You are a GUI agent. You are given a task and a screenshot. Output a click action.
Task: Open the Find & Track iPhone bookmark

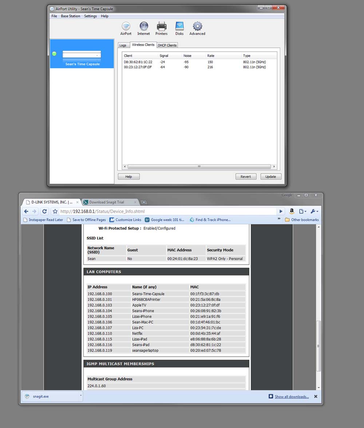pos(210,220)
